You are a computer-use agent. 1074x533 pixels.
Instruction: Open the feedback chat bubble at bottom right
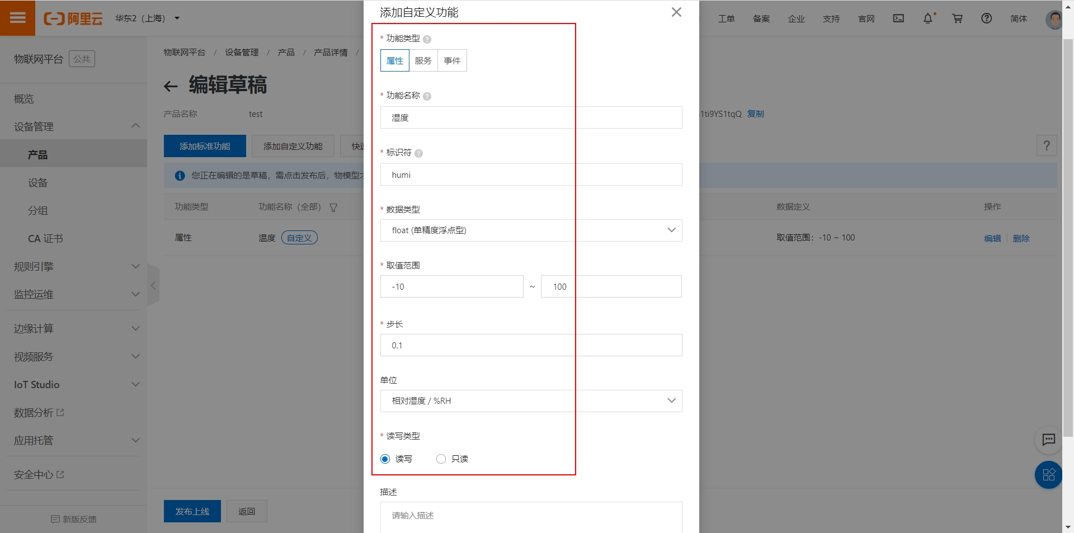[1049, 440]
